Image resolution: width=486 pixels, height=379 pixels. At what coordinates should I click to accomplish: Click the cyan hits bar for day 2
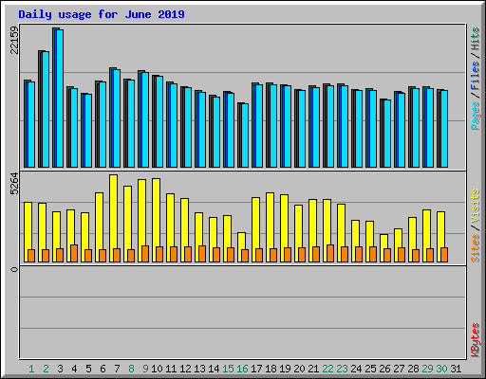coord(46,110)
